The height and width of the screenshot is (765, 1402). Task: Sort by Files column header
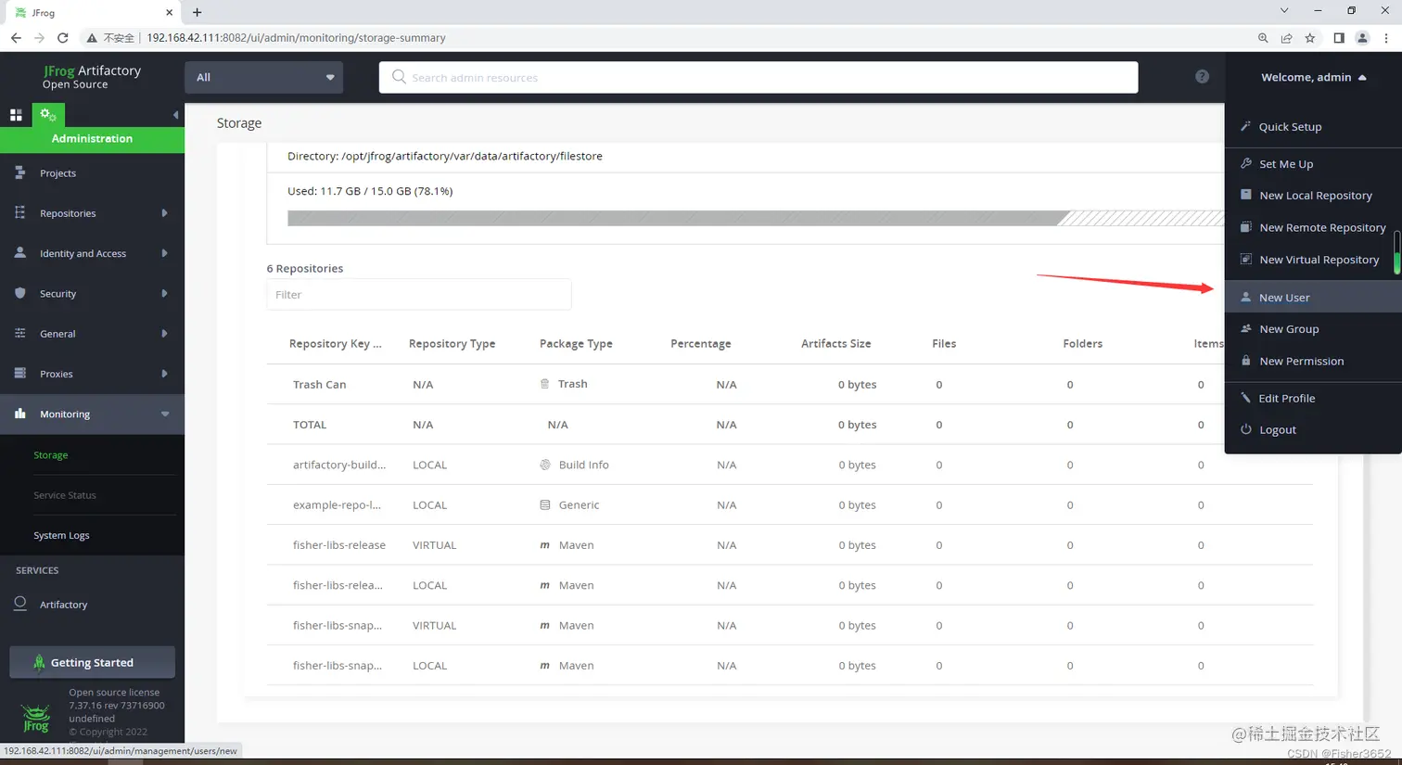click(x=944, y=344)
